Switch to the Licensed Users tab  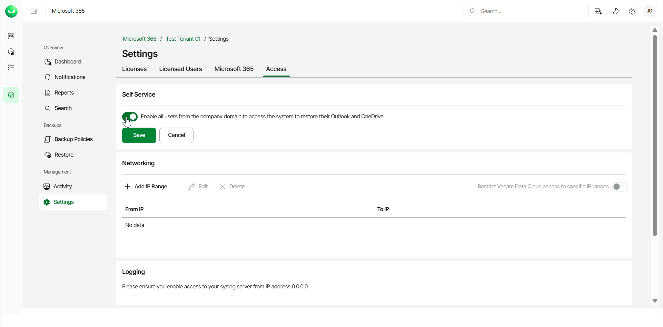(180, 69)
